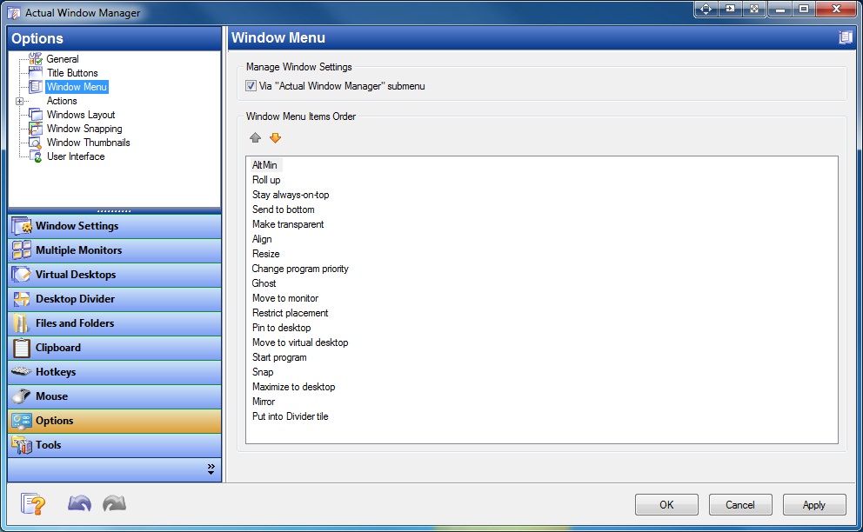
Task: Select Window Snapping in the tree
Action: (x=84, y=128)
